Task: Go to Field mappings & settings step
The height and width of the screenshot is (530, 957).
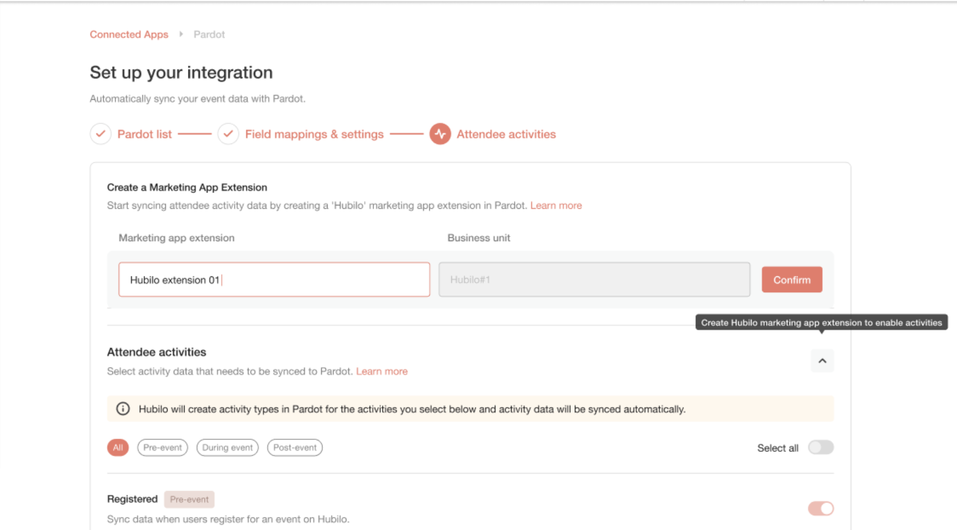Action: click(314, 134)
